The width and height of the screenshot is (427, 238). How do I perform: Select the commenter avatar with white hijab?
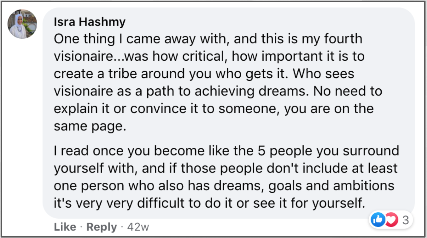tap(22, 24)
